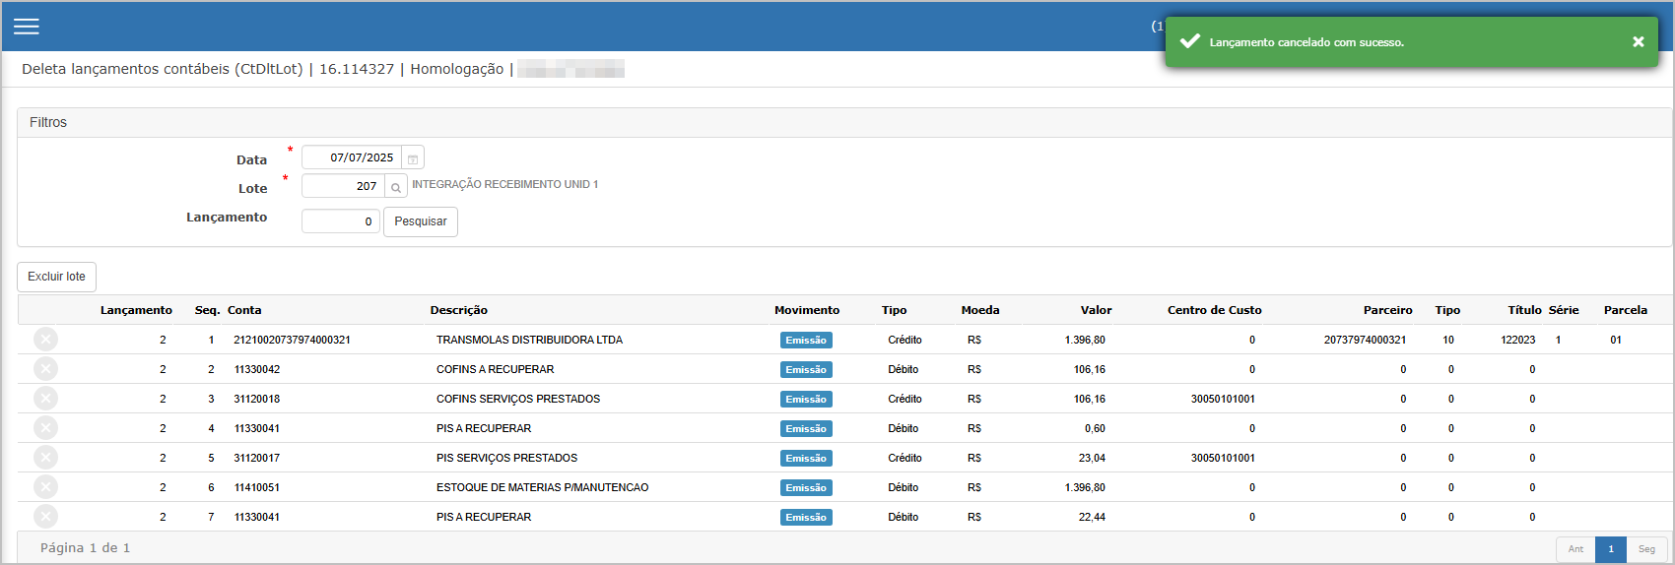The image size is (1675, 565).
Task: Click delete icon for sequence 4 row
Action: [x=45, y=428]
